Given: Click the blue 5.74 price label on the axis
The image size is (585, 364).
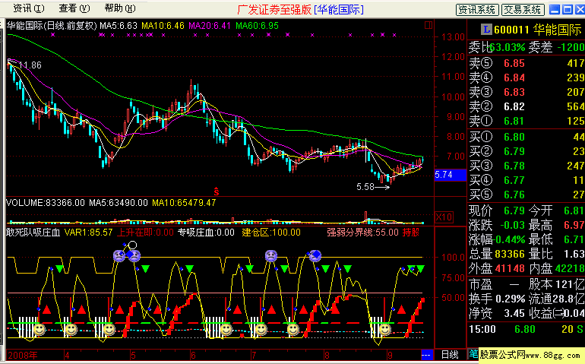Looking at the screenshot, I should point(451,175).
